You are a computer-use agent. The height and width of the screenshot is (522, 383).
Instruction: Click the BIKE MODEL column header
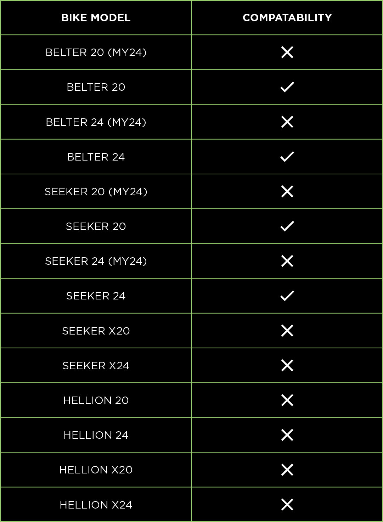pyautogui.click(x=96, y=18)
